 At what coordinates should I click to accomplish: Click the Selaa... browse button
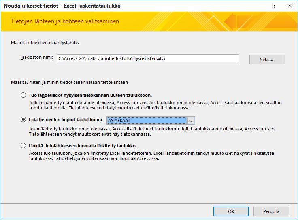click(x=267, y=60)
